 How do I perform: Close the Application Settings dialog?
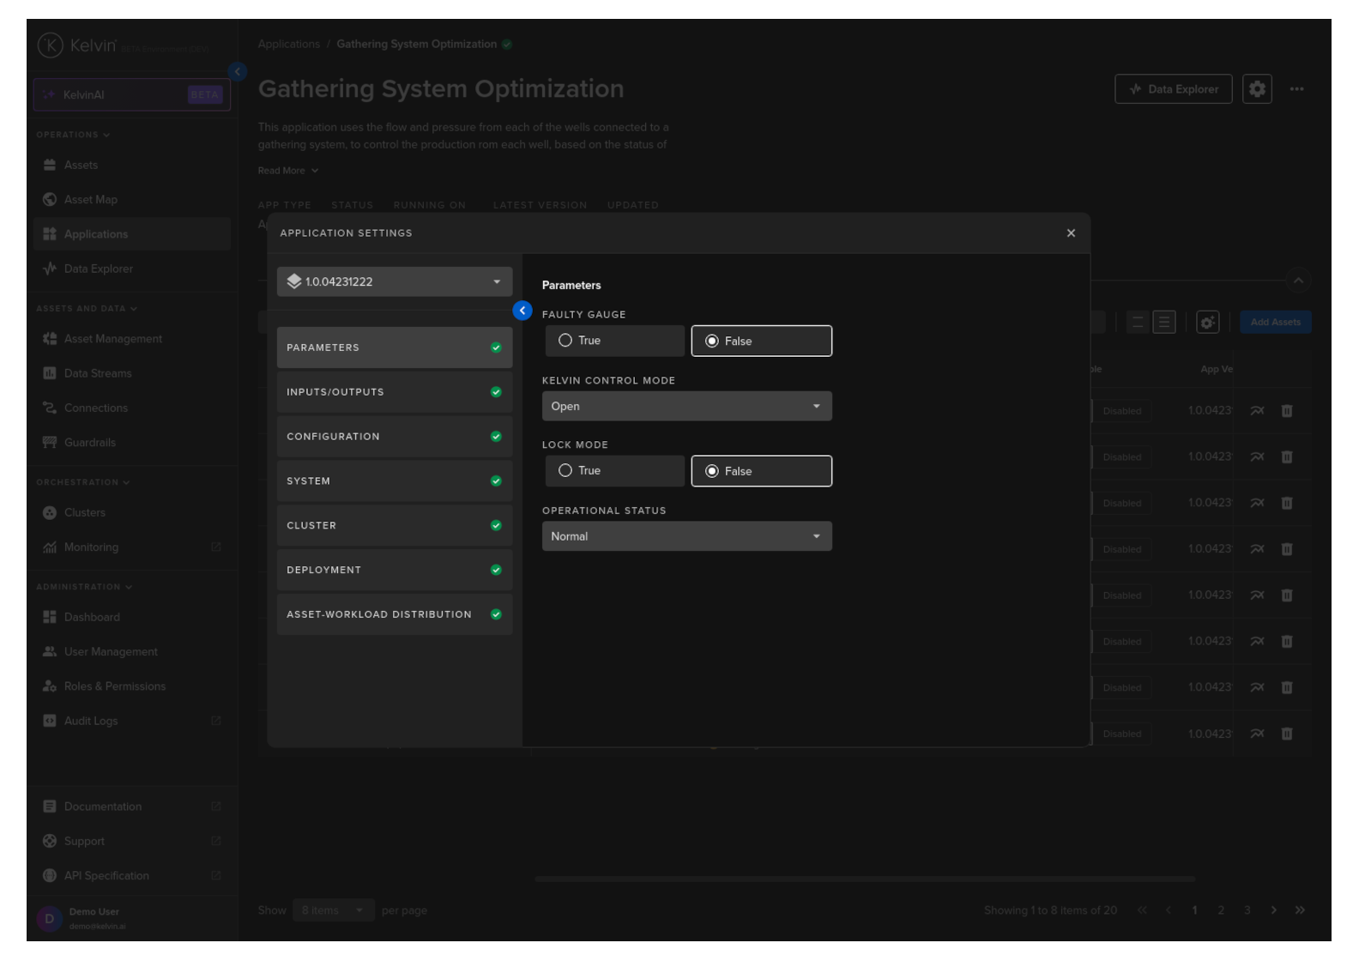coord(1070,233)
